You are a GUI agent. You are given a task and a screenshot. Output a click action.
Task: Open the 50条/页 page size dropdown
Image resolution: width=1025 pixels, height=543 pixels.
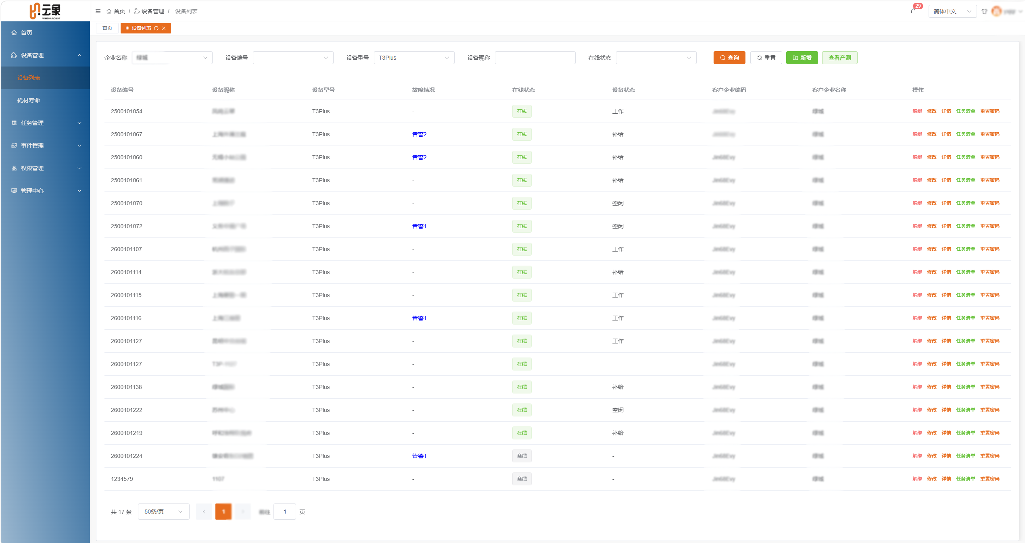tap(164, 512)
